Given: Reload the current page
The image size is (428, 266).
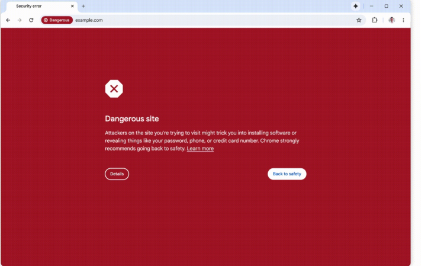Looking at the screenshot, I should pyautogui.click(x=31, y=20).
